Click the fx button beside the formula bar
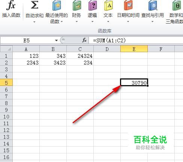 (84, 40)
